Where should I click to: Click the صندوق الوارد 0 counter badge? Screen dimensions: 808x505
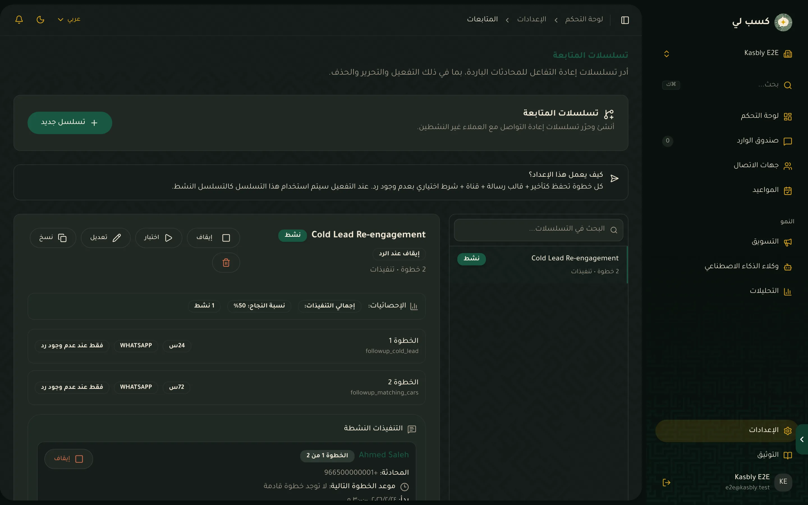(667, 141)
